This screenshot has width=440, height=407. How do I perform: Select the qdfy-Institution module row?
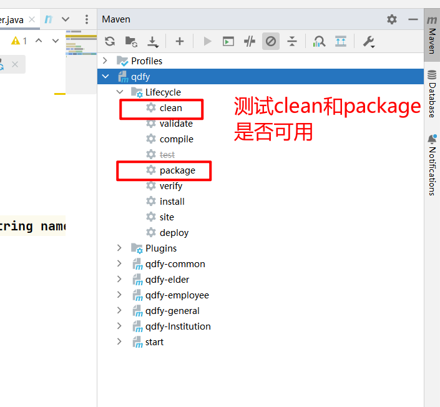click(x=260, y=326)
